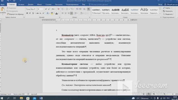
Task: Apply the font color (A with bar)
Action: coord(56,13)
